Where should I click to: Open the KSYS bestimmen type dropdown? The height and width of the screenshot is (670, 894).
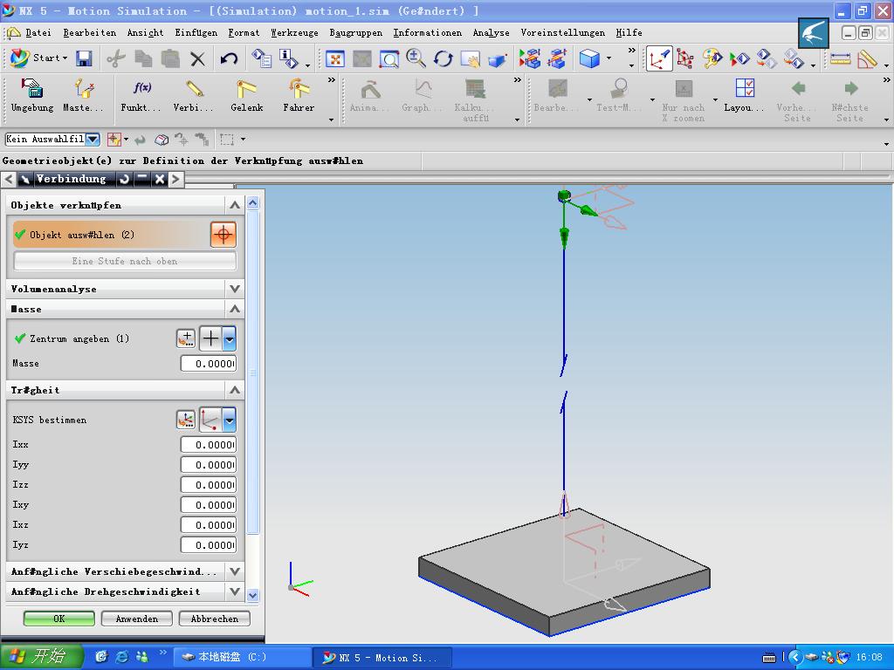pyautogui.click(x=229, y=420)
